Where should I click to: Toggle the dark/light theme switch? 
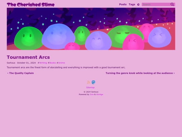[139, 4]
